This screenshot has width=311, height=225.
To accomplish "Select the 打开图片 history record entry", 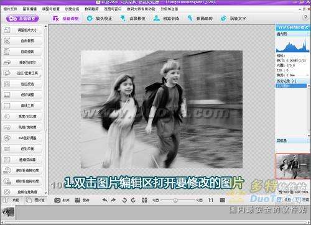I will [x=291, y=86].
